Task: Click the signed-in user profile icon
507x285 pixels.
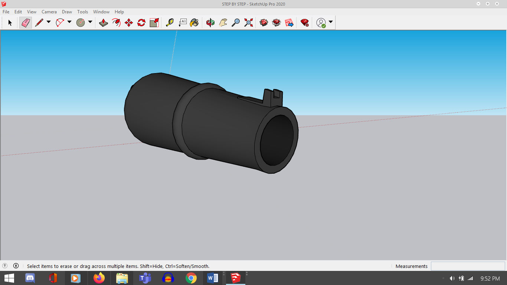Action: 321,23
